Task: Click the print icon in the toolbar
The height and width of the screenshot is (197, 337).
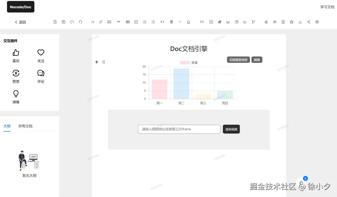Action: click(317, 22)
